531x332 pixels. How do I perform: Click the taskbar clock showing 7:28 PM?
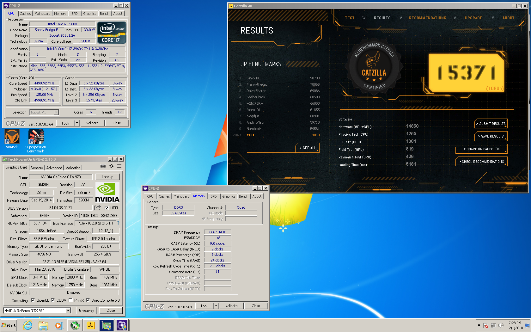[x=515, y=325]
